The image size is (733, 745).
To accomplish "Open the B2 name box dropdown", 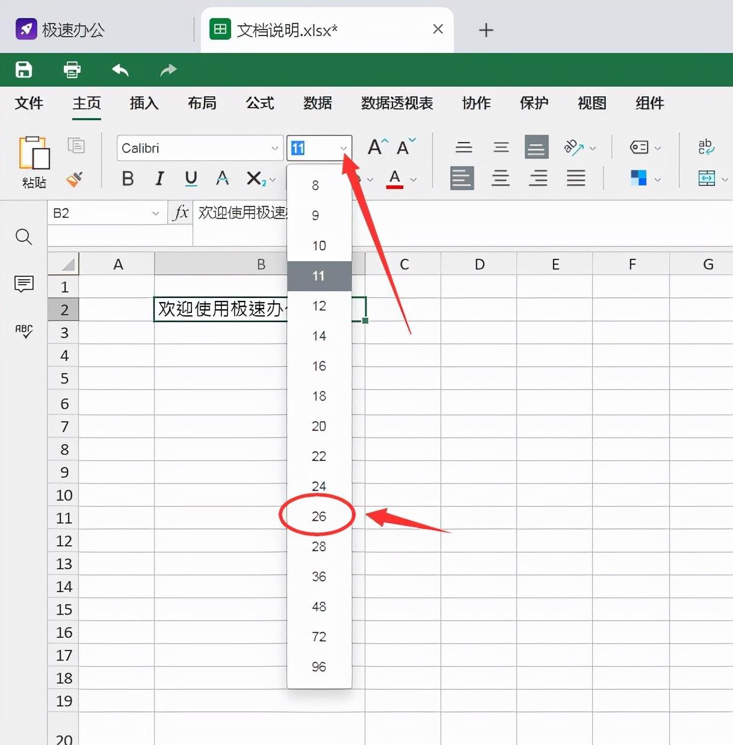I will click(x=155, y=213).
